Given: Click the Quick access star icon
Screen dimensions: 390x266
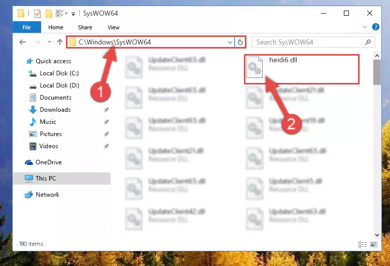Looking at the screenshot, I should (29, 61).
